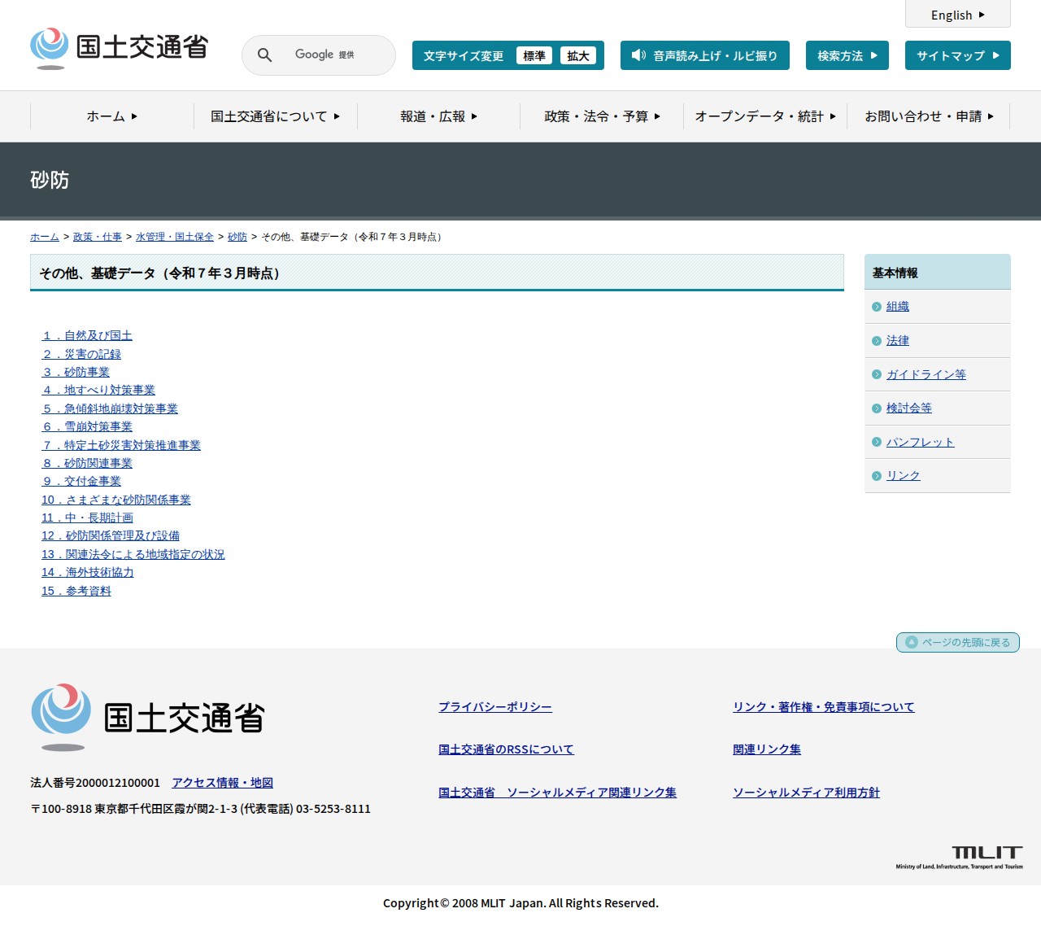The image size is (1041, 926).
Task: Open the お問い合わせ・申請 menu
Action: (929, 116)
